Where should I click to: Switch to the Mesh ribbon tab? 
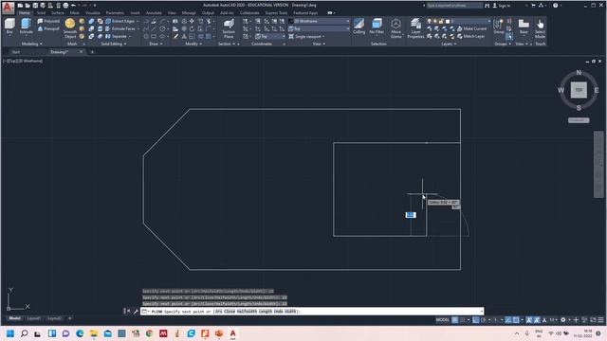point(74,12)
